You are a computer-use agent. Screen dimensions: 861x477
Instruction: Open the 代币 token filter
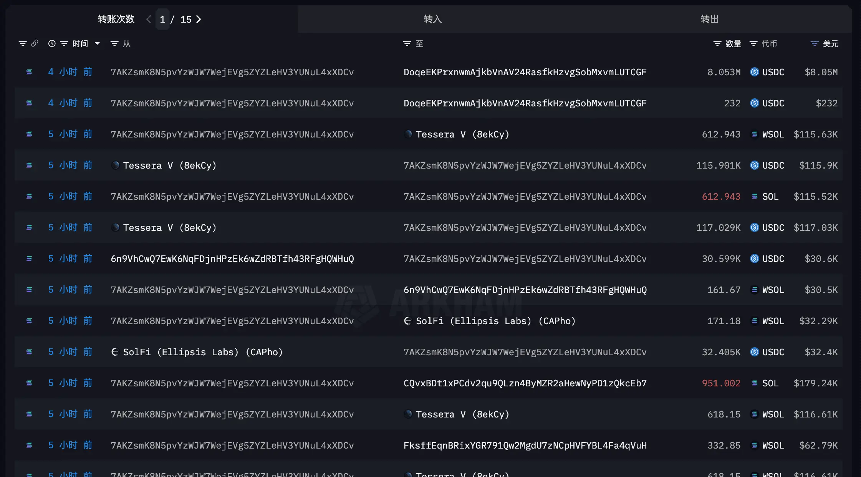[753, 44]
